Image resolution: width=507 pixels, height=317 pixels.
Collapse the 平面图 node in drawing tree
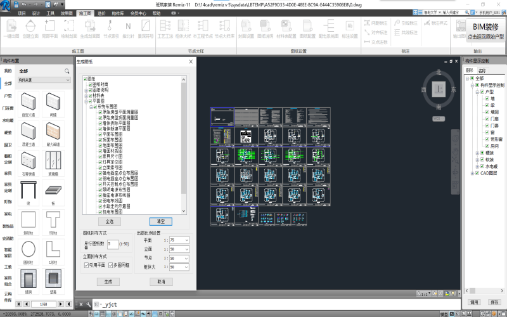(86, 101)
